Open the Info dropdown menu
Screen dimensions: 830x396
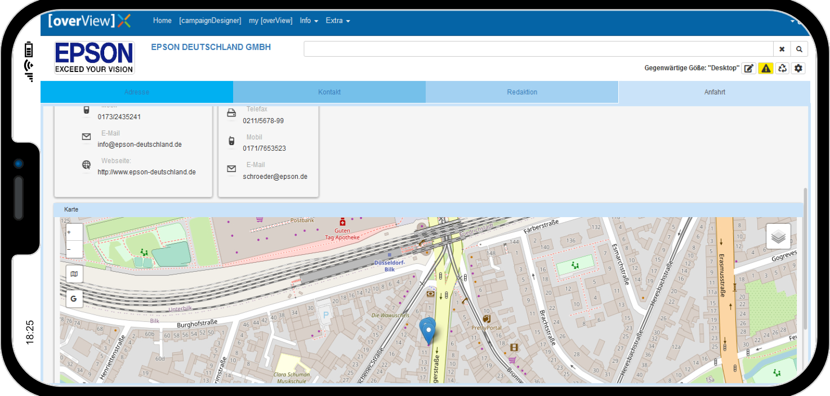click(309, 20)
